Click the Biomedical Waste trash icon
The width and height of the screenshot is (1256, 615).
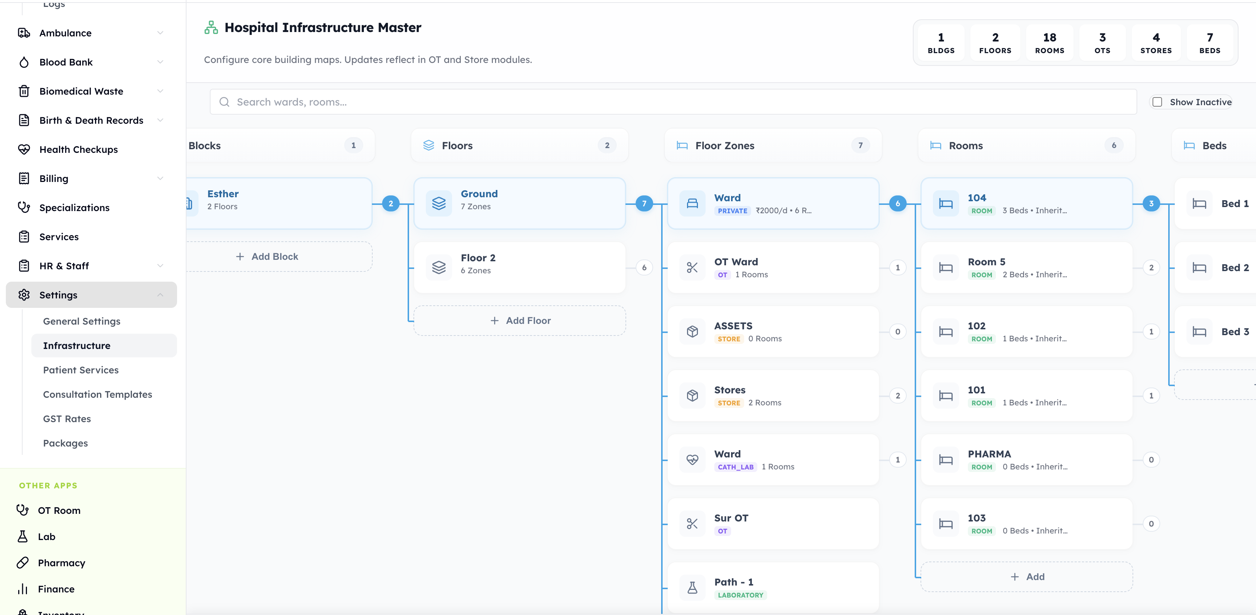click(24, 91)
